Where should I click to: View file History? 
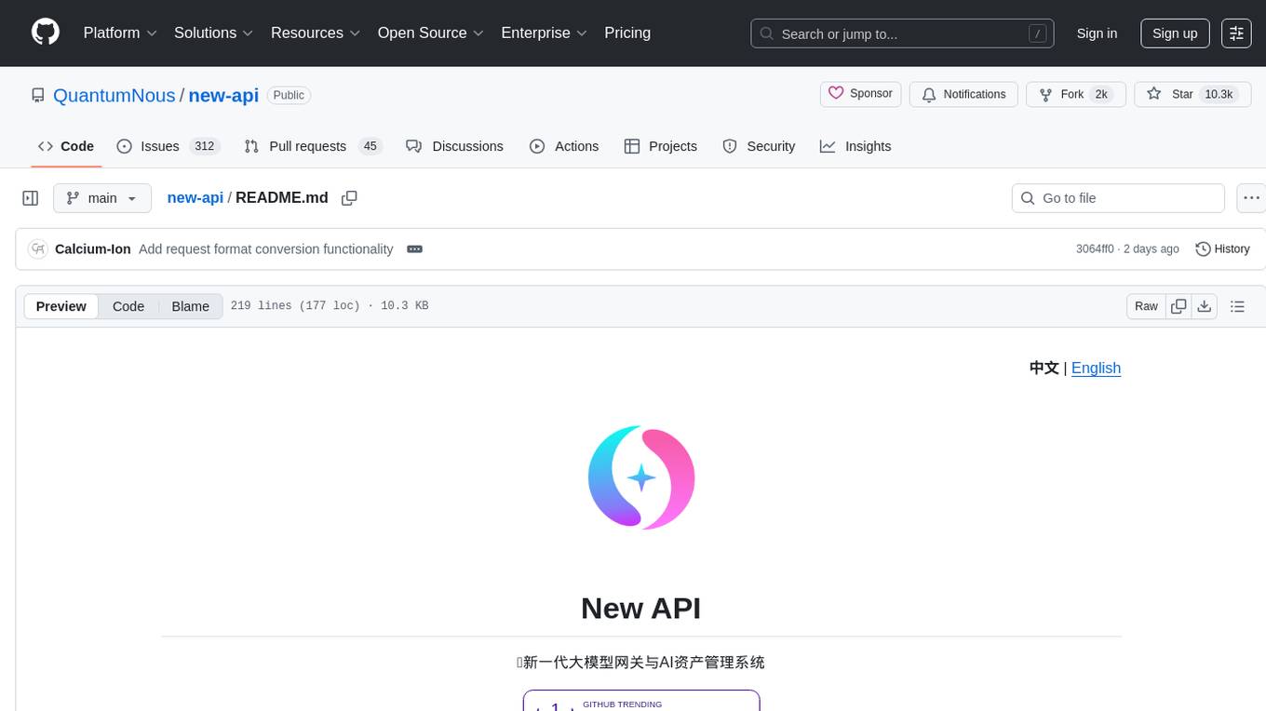click(x=1222, y=249)
